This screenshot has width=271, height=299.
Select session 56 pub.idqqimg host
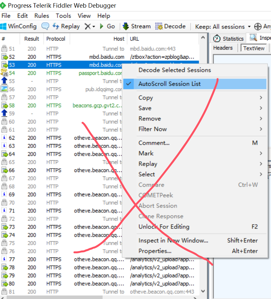[103, 89]
